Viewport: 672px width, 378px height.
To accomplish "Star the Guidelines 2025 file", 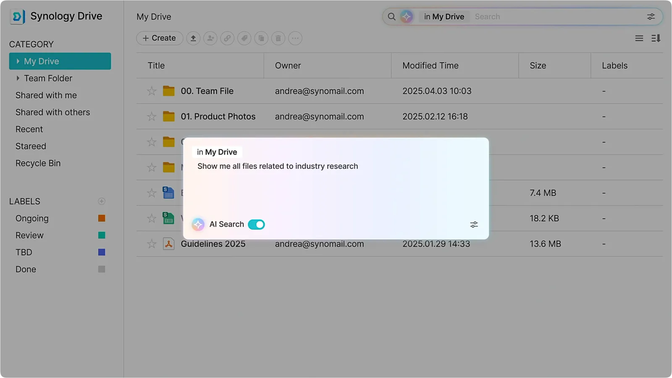I will point(152,244).
